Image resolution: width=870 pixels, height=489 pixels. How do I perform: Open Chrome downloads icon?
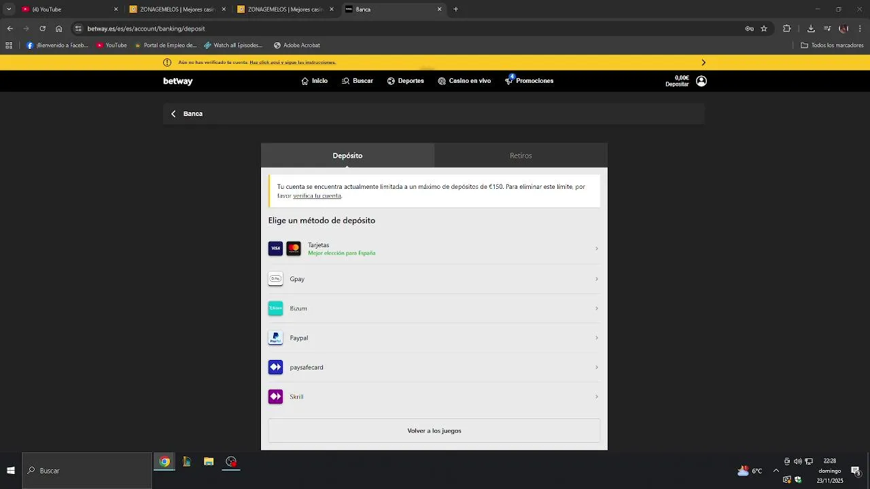pyautogui.click(x=811, y=29)
